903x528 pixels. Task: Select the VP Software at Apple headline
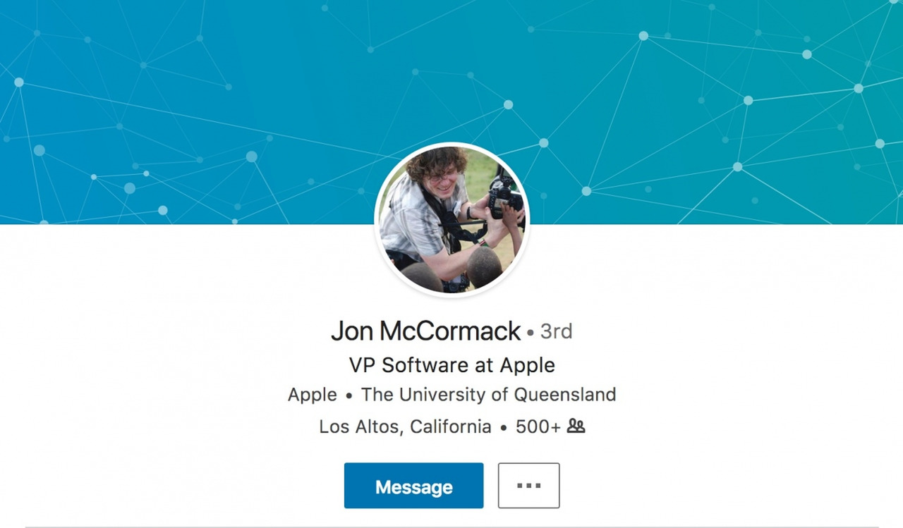click(x=451, y=365)
